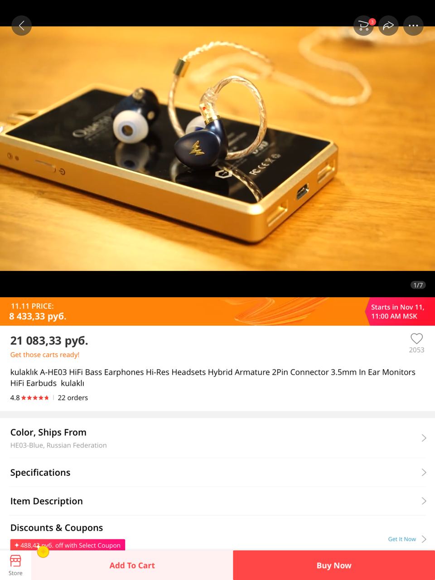
Task: Tap the Buy Now button
Action: (x=334, y=565)
